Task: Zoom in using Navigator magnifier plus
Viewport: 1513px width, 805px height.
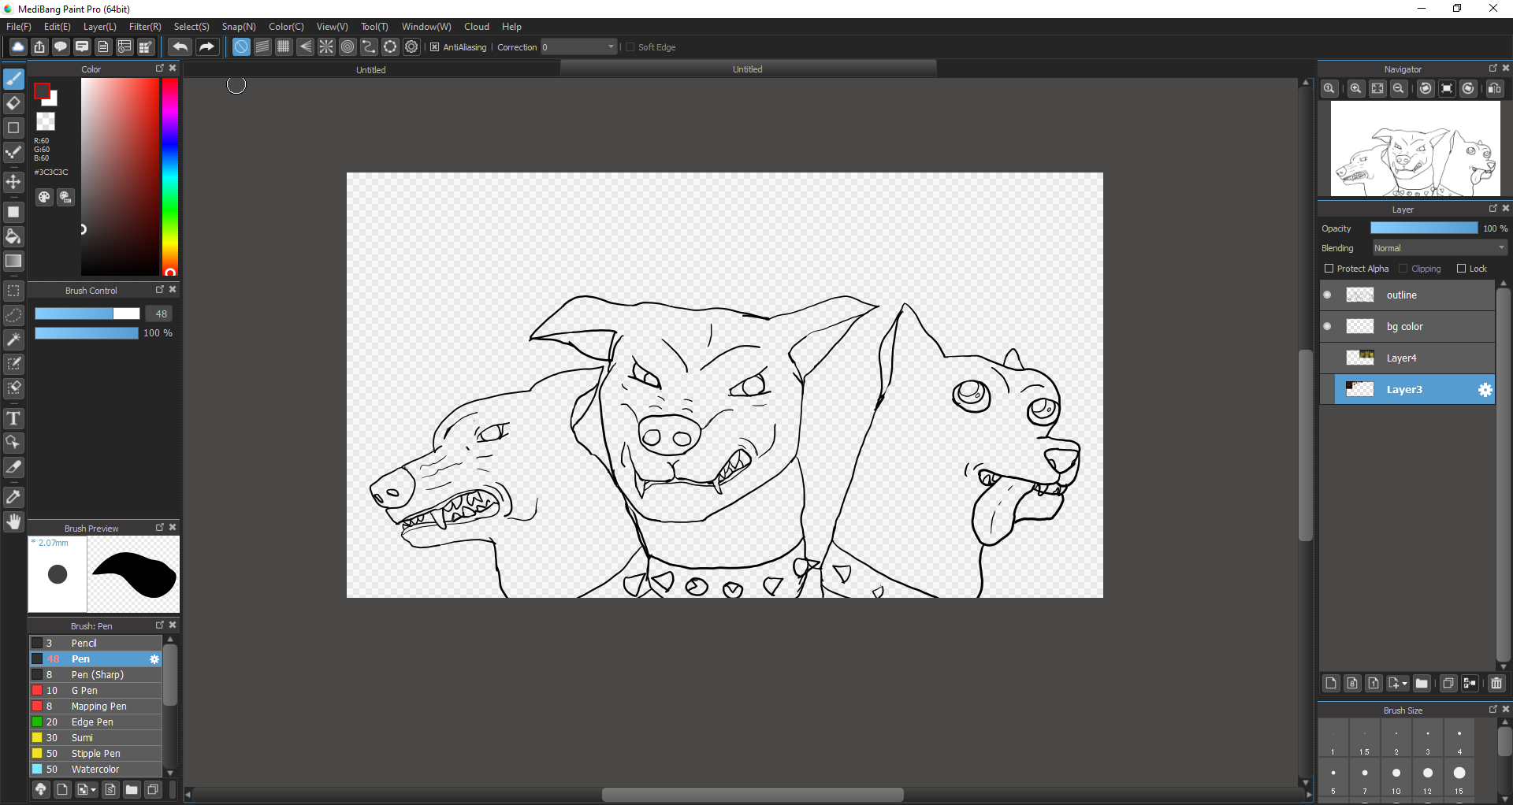Action: [x=1356, y=88]
